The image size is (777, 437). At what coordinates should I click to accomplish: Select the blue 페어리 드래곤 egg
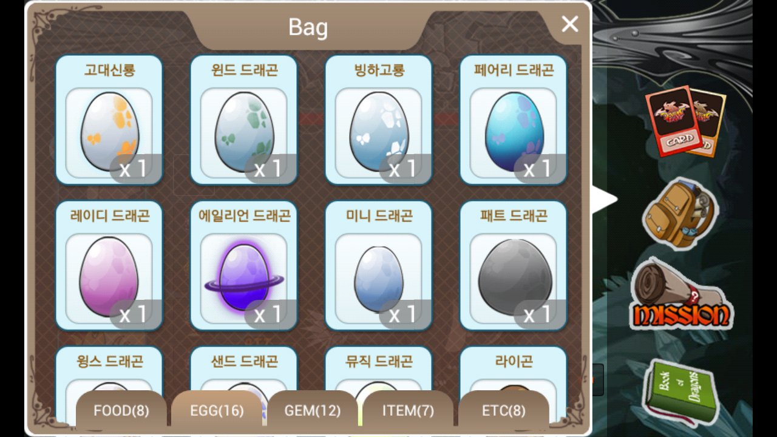[x=514, y=120]
